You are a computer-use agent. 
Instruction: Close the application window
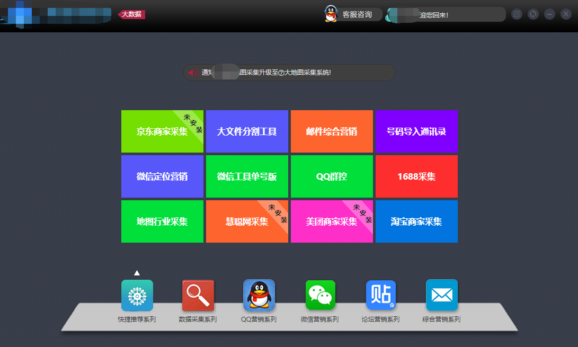(566, 14)
